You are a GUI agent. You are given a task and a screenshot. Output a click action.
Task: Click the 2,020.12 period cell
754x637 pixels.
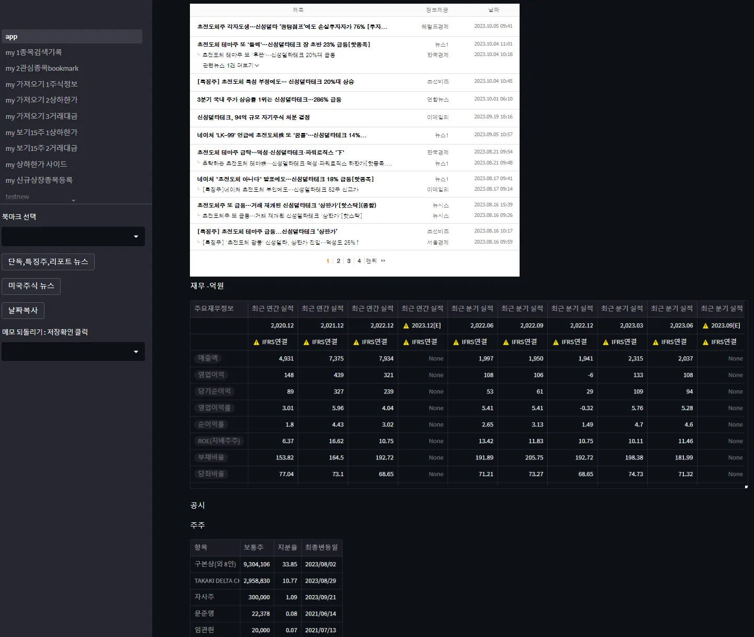tap(273, 325)
